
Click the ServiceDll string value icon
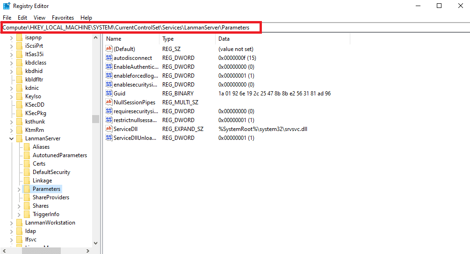(x=109, y=129)
